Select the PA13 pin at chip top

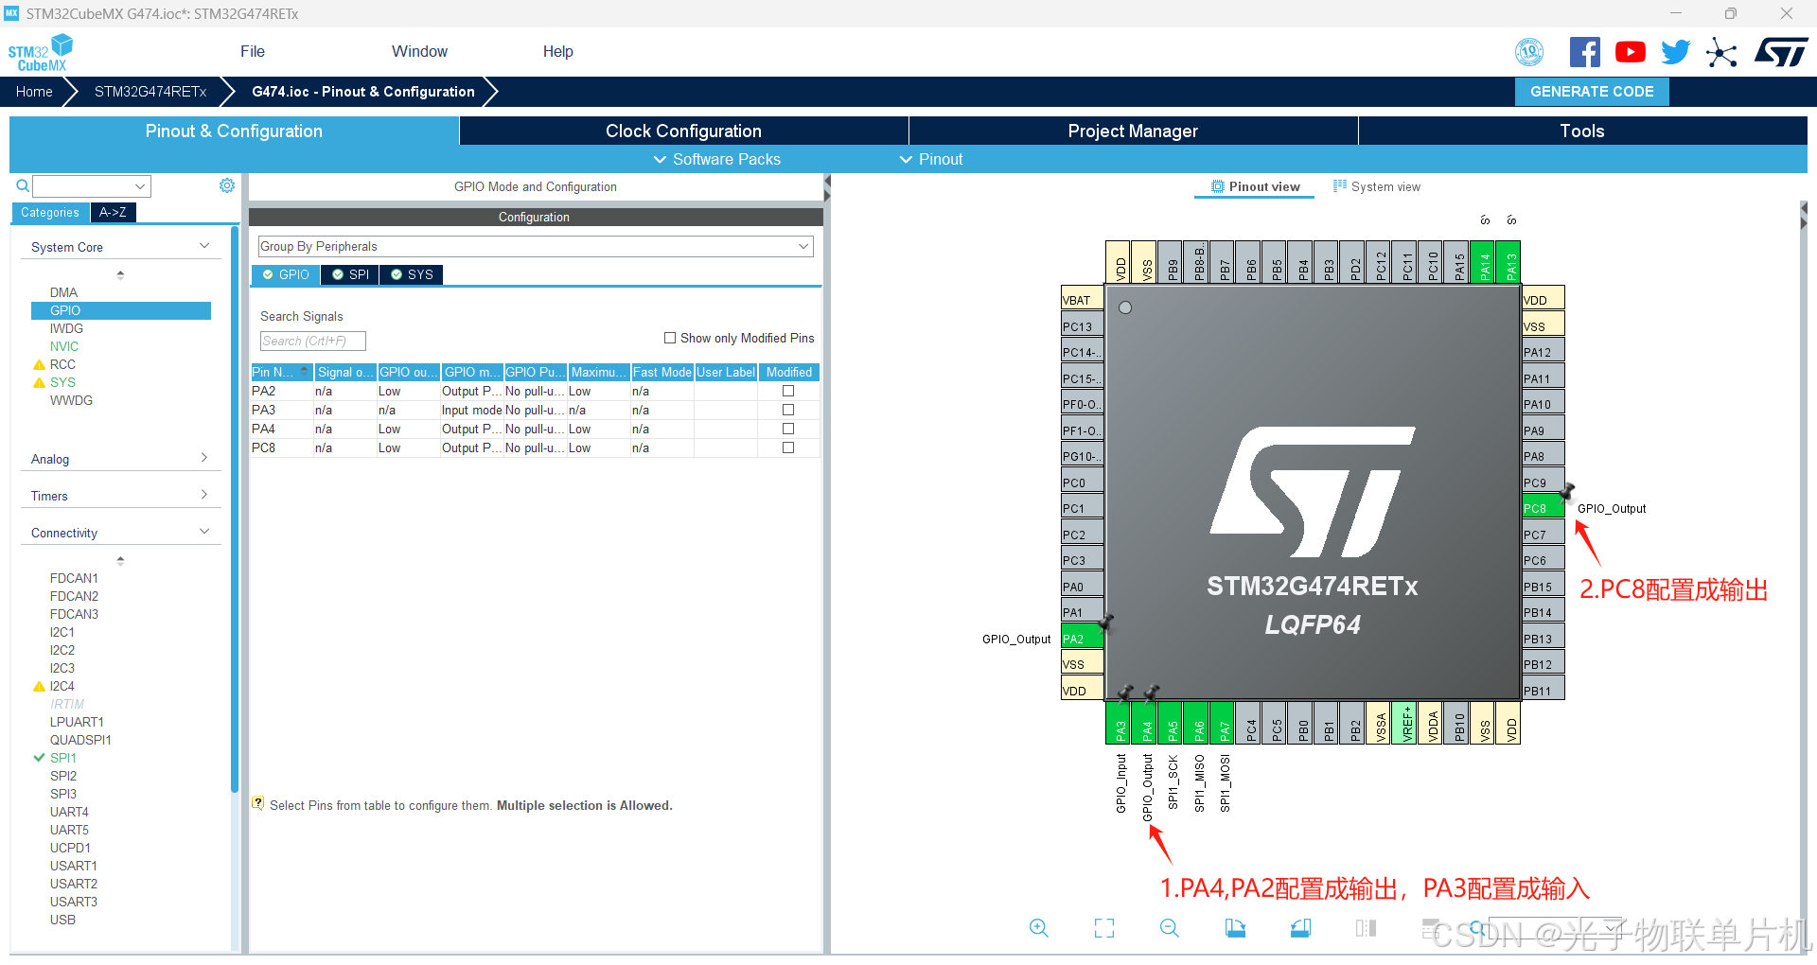point(1510,262)
